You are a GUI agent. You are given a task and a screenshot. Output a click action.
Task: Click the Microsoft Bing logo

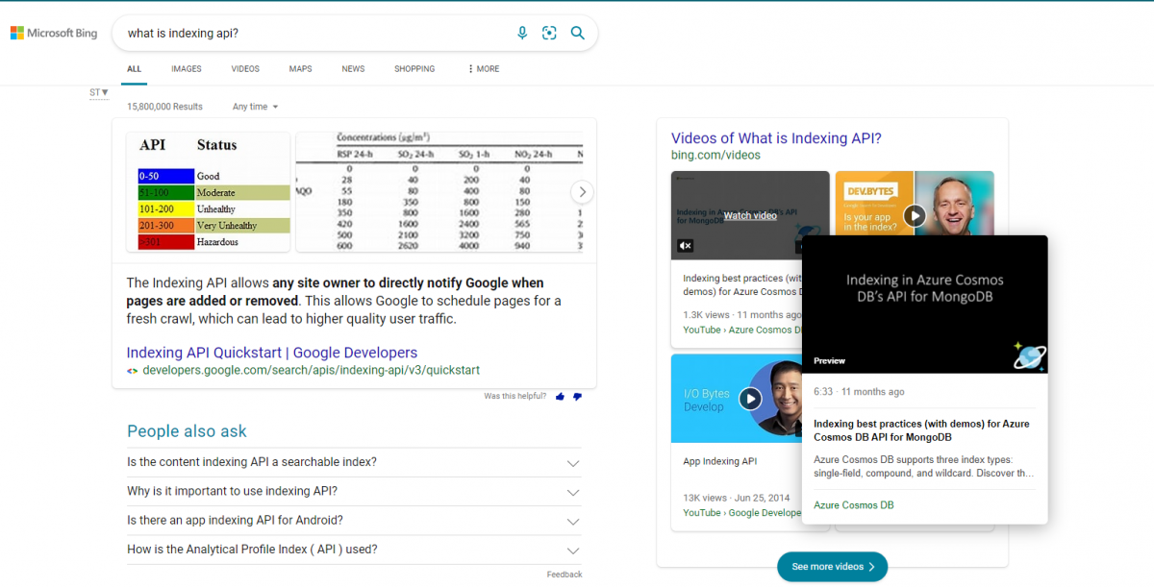[x=54, y=33]
